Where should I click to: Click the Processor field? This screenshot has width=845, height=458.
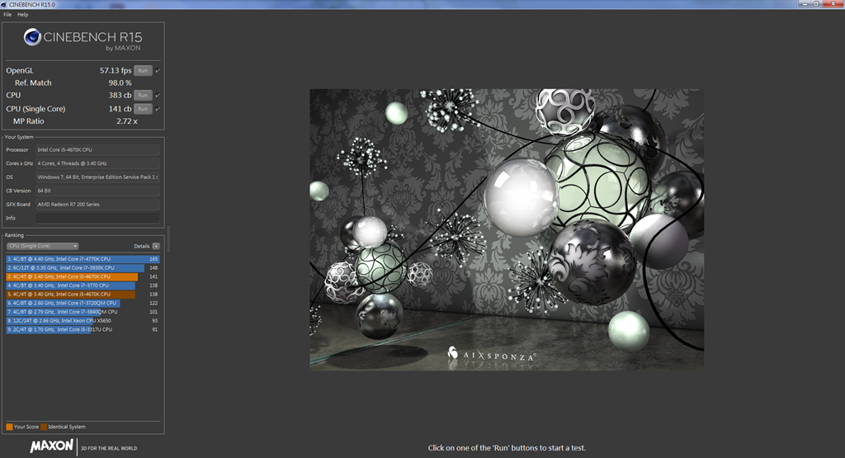[x=97, y=150]
